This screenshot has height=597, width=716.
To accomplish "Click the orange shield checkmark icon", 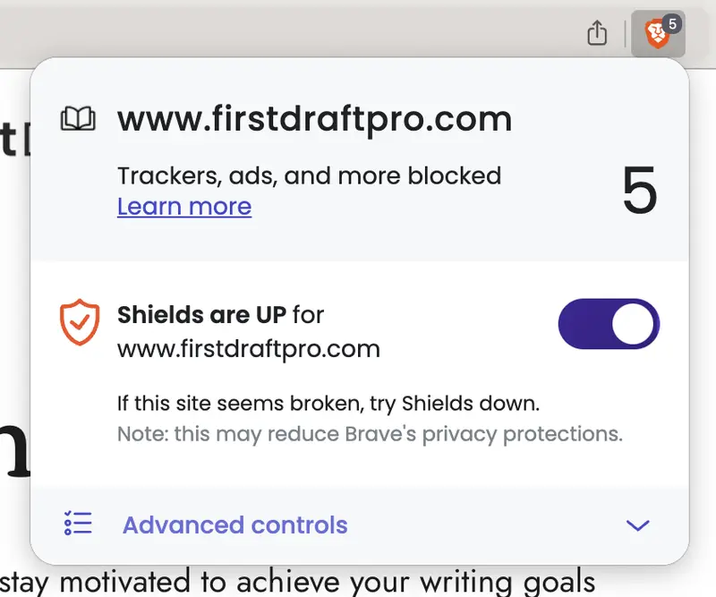I will (x=80, y=322).
